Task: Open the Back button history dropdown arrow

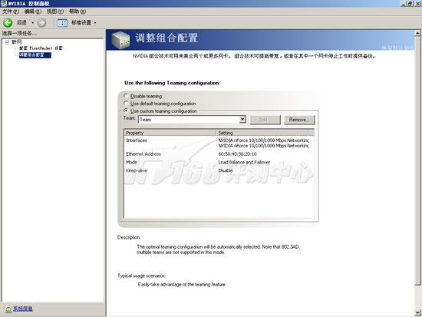Action: pyautogui.click(x=32, y=23)
